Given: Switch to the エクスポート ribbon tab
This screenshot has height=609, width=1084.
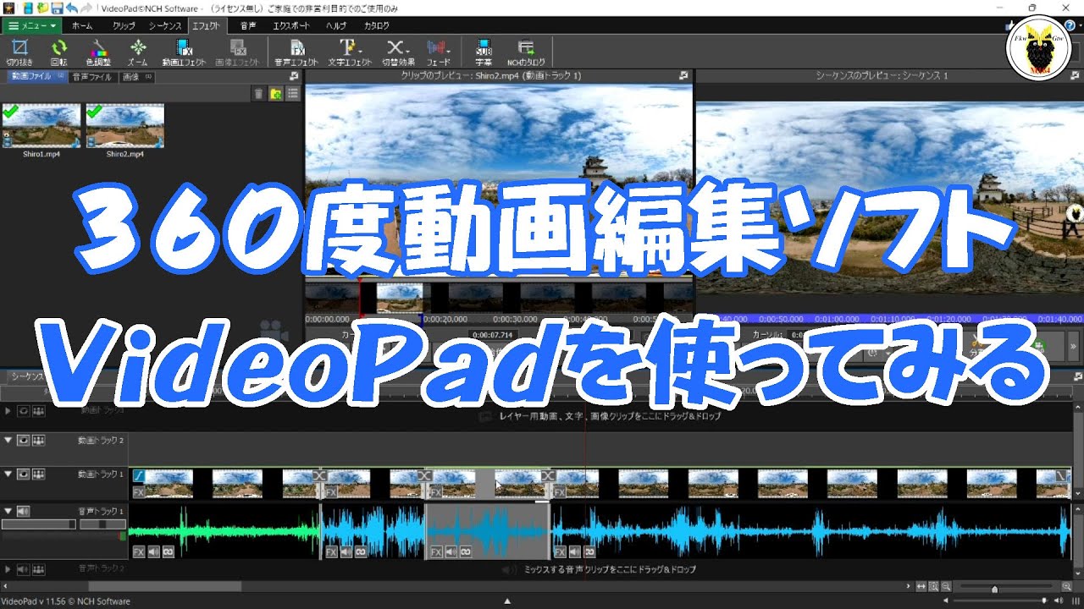Looking at the screenshot, I should pos(290,25).
